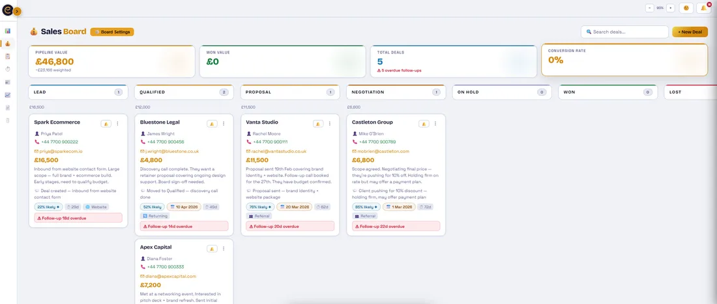
Task: Open the clipboard icon in the sidebar
Action: point(8,57)
